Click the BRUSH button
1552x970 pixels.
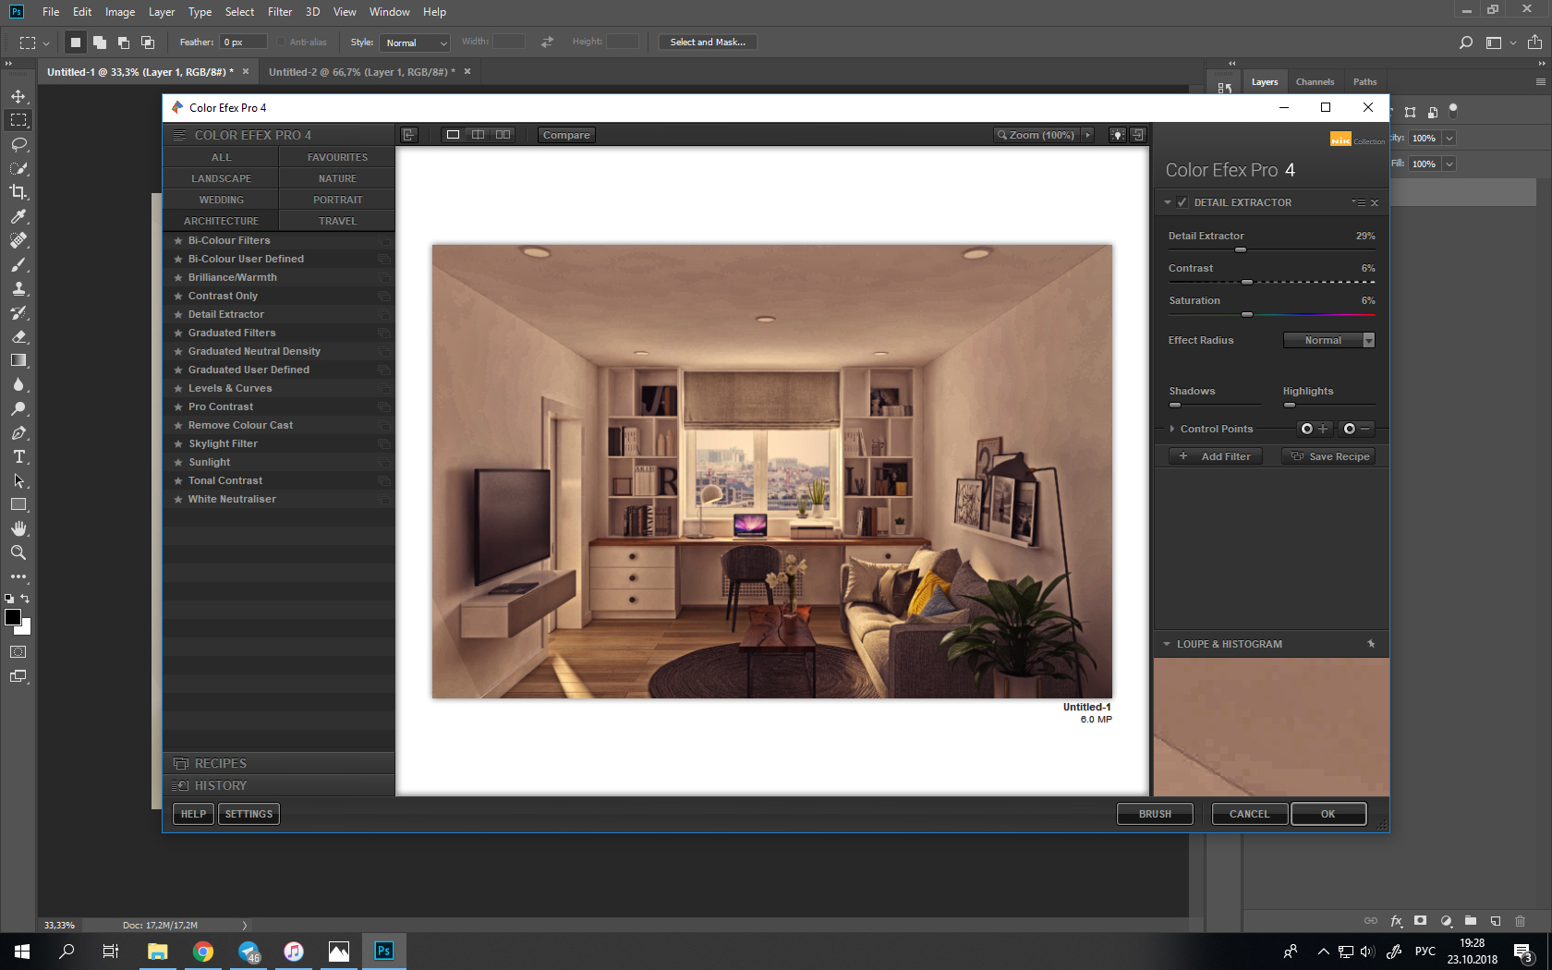click(x=1155, y=814)
